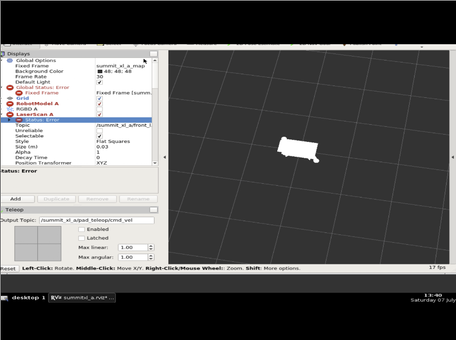Expand the highlighted Status: Error row
Image resolution: width=456 pixels, height=340 pixels.
point(9,120)
